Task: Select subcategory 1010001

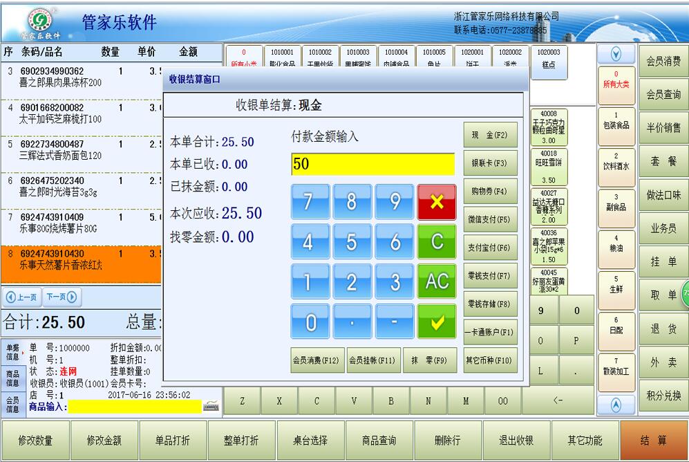Action: pyautogui.click(x=282, y=56)
